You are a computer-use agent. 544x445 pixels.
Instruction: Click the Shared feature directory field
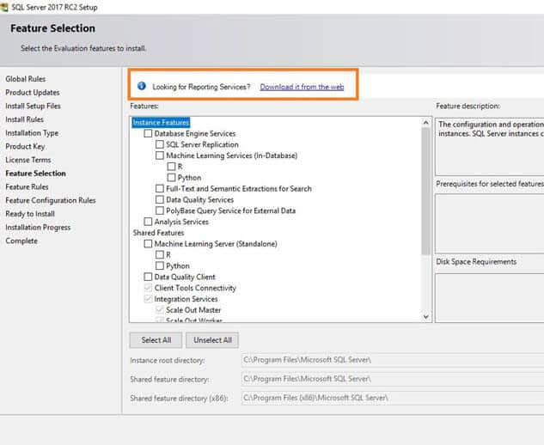click(393, 379)
